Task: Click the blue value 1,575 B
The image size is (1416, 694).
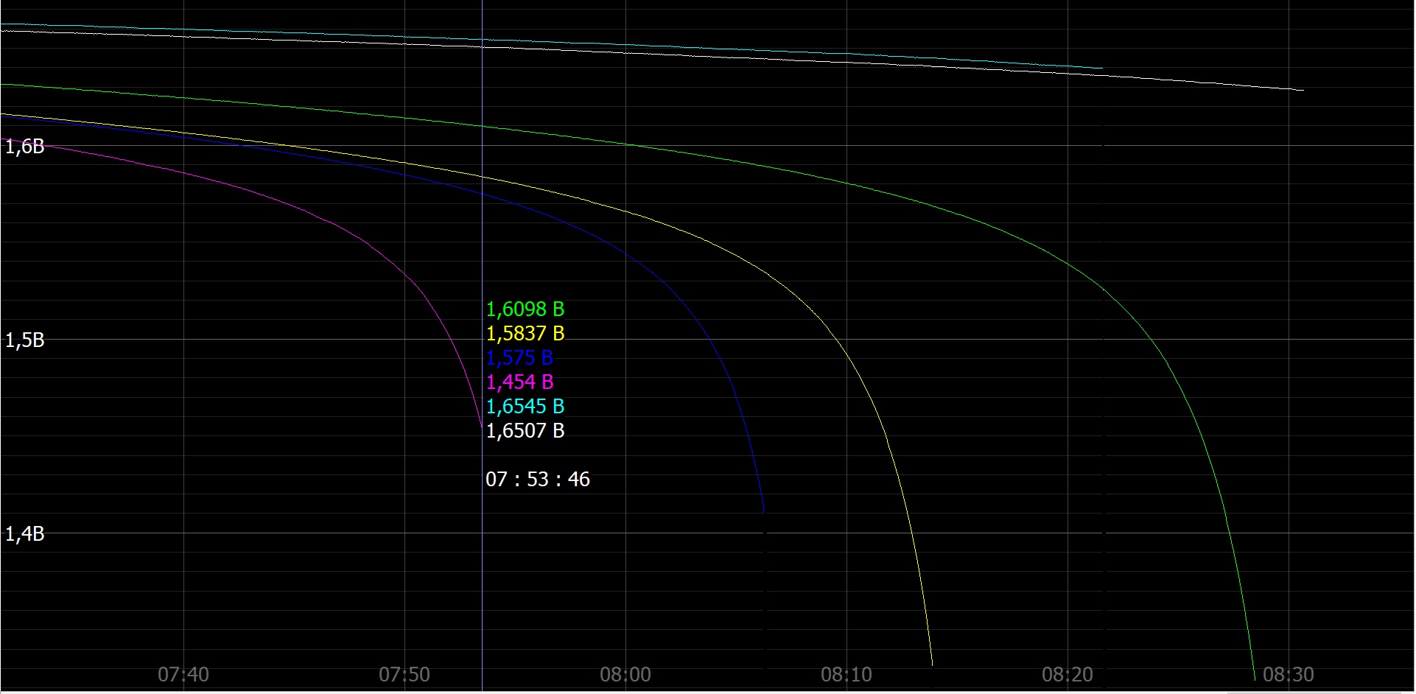Action: click(519, 358)
